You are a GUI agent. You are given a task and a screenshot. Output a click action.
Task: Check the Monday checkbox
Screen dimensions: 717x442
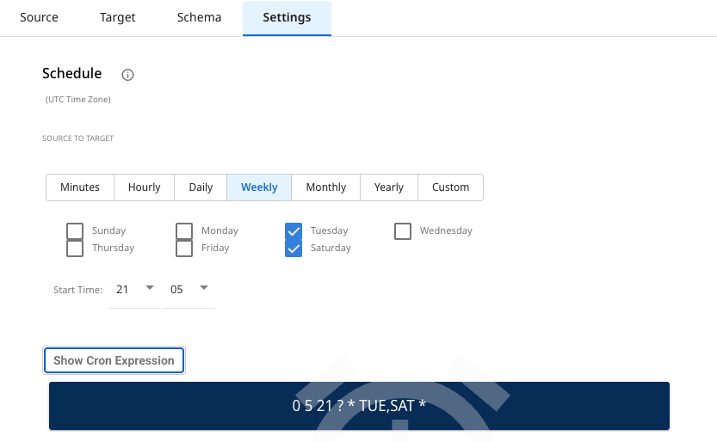pos(184,230)
